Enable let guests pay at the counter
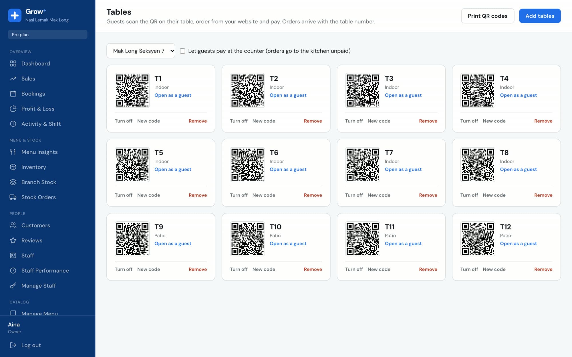 [x=182, y=51]
